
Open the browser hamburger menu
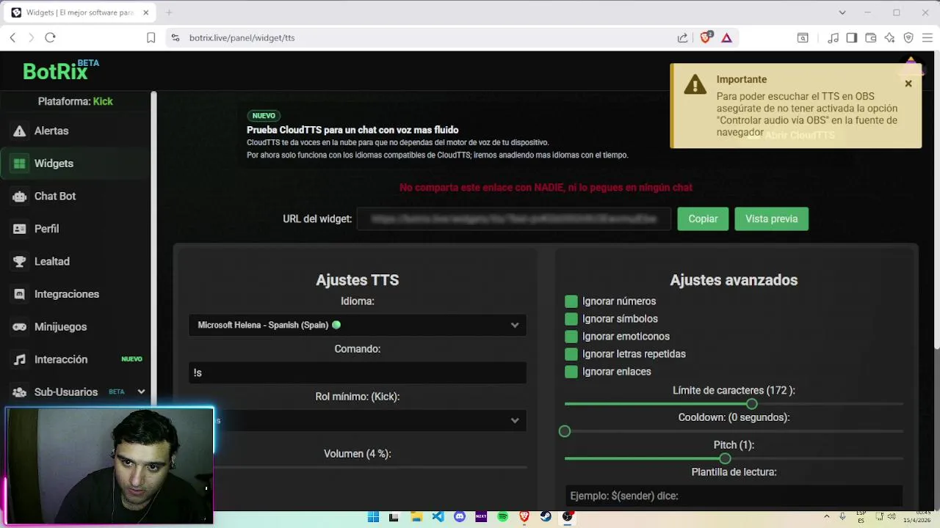pyautogui.click(x=928, y=37)
